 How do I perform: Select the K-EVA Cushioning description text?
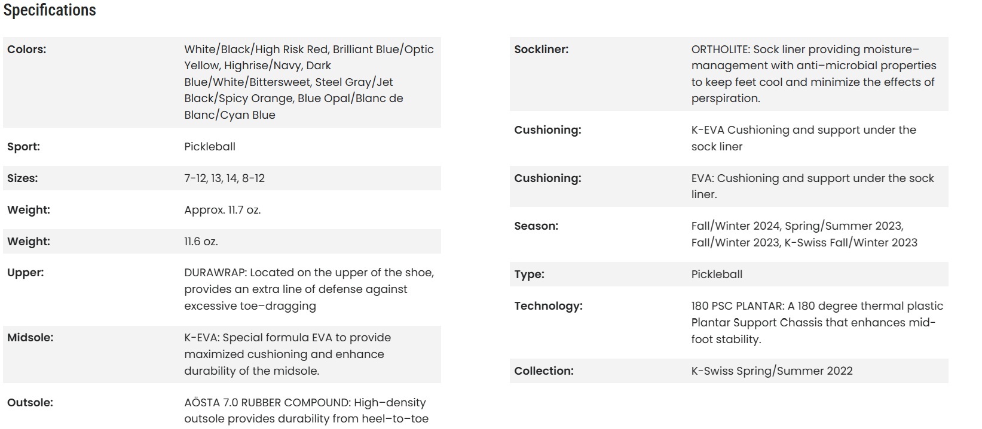pos(803,138)
